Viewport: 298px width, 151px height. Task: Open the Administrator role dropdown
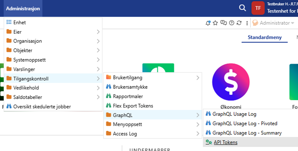273,23
